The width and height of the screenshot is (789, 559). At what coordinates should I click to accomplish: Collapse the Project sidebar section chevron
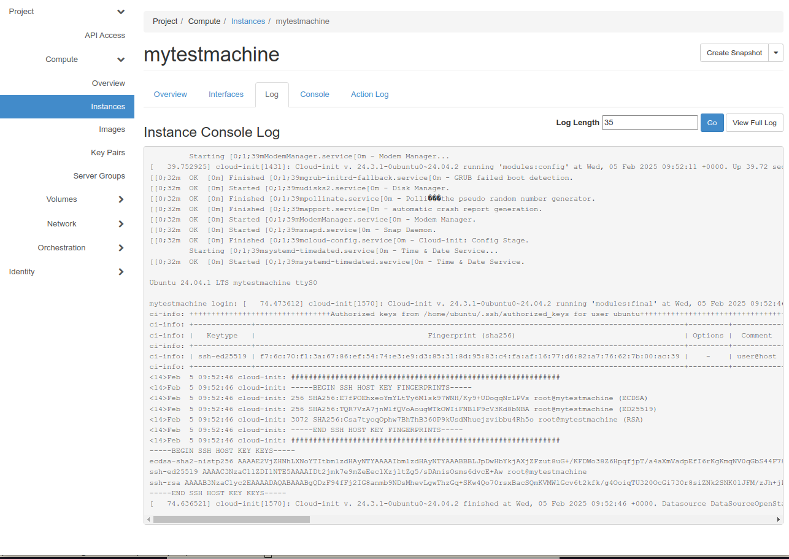click(x=121, y=12)
